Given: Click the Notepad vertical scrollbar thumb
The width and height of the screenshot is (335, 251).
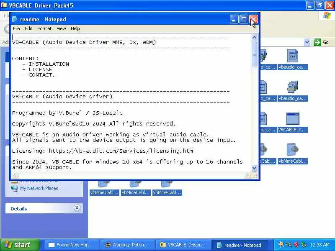Looking at the screenshot, I should (254, 54).
